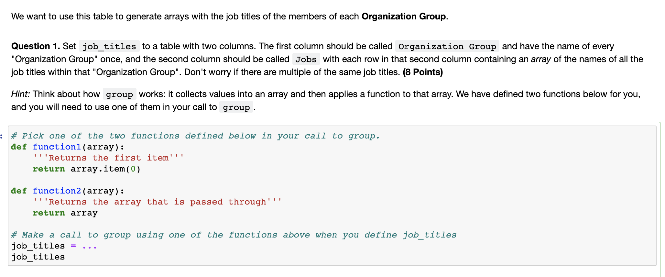Click the ellipsis placeholder after job_titles =

tap(90, 246)
